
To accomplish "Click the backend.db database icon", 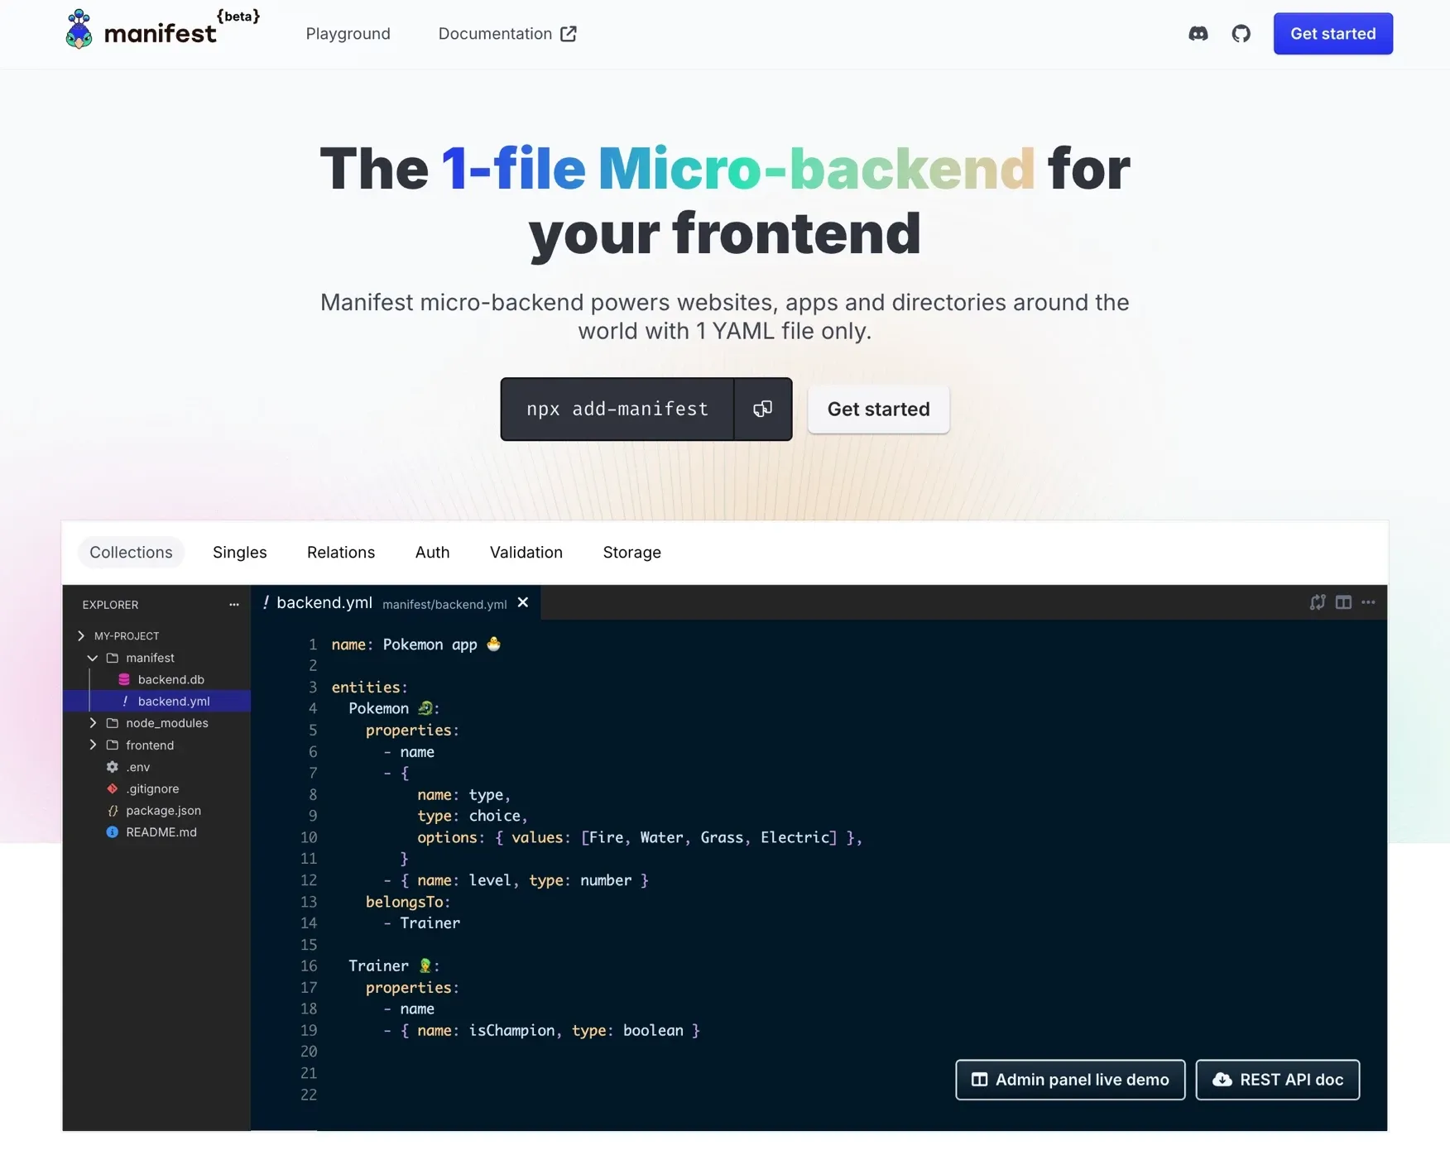I will (x=124, y=679).
